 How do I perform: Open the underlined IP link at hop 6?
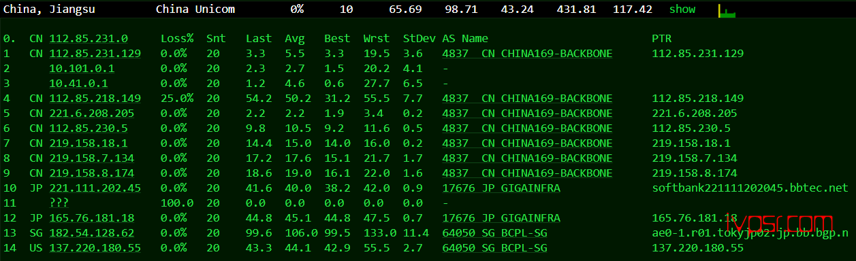click(x=89, y=128)
